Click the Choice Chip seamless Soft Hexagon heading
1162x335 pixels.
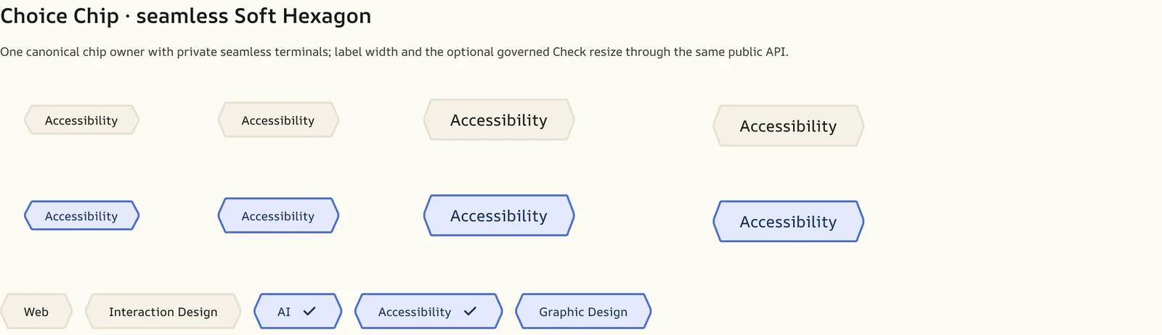186,16
